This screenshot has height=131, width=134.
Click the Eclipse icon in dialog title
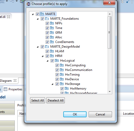[x=29, y=4]
